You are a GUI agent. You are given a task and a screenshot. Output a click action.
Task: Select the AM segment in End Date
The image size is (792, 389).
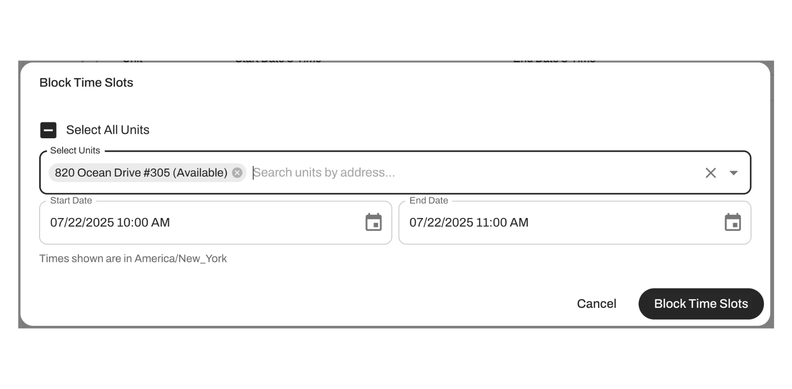point(519,223)
